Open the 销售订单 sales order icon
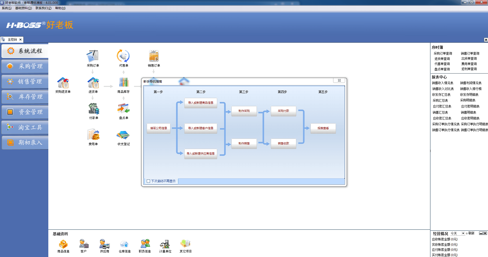Image resolution: width=488 pixels, height=257 pixels. pyautogui.click(x=154, y=56)
